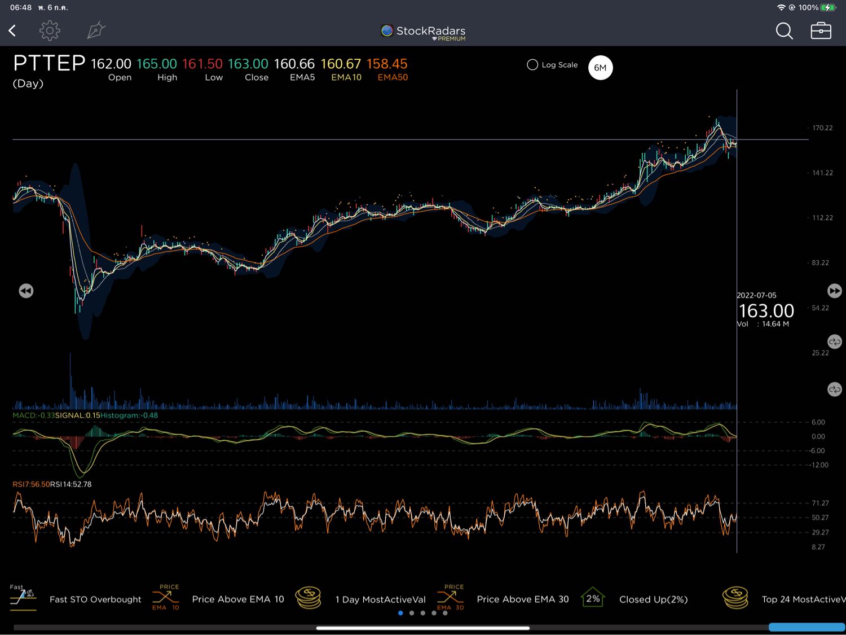This screenshot has height=635, width=846.
Task: Open the briefcase portfolio icon
Action: (821, 30)
